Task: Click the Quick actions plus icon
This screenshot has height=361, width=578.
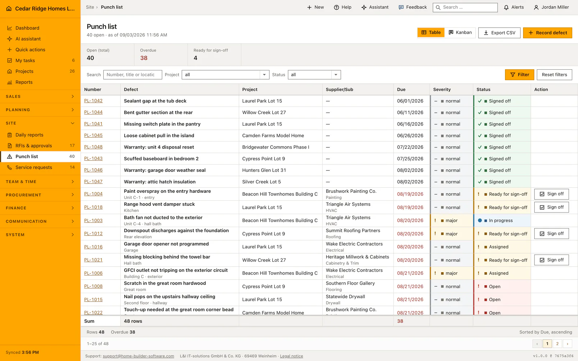Action: 10,50
